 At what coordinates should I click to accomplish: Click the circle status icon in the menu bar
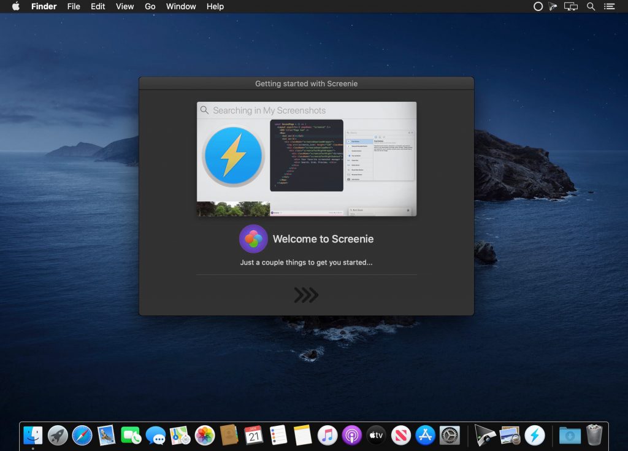click(x=538, y=7)
